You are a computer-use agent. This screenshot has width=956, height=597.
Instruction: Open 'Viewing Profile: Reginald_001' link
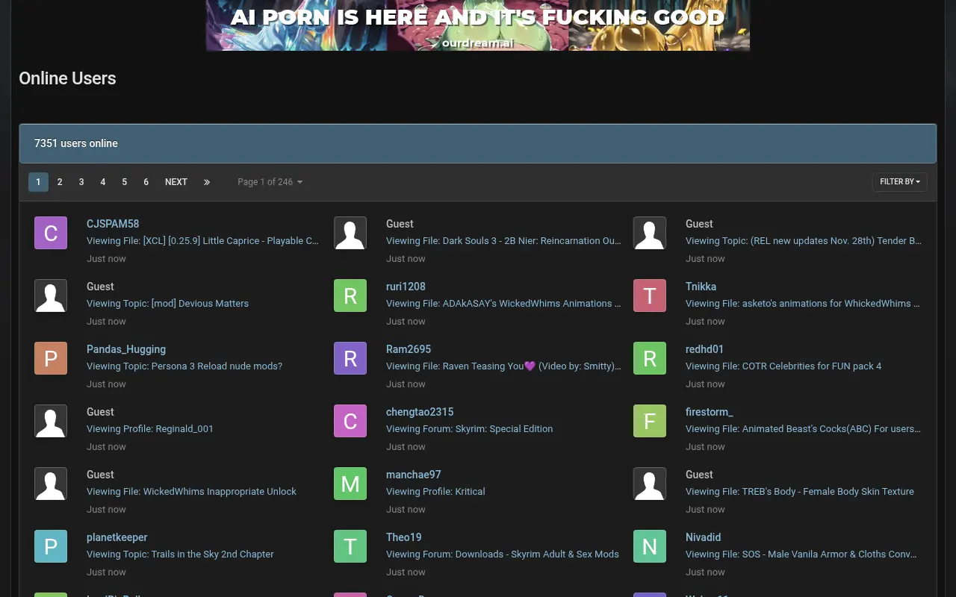[150, 429]
